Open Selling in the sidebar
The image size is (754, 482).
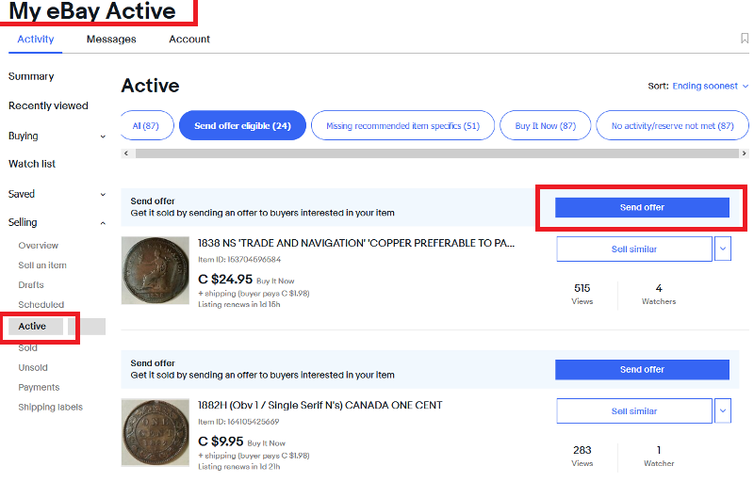[x=23, y=222]
